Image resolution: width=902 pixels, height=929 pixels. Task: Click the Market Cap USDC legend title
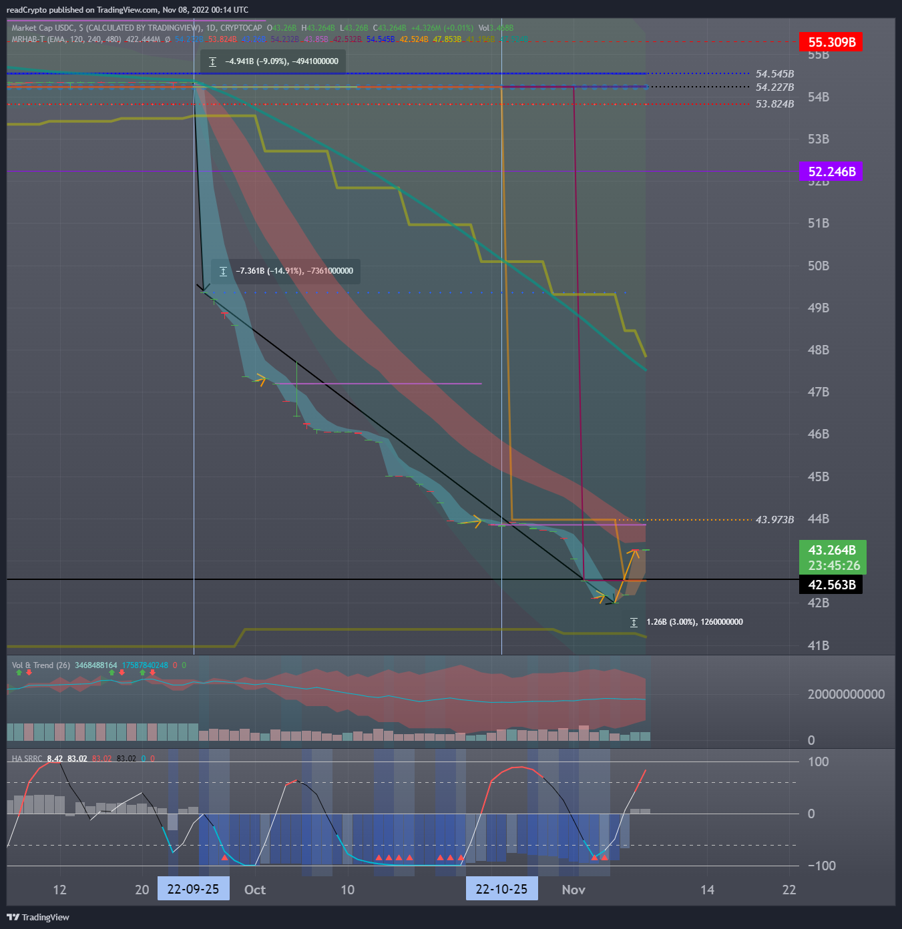(x=137, y=28)
